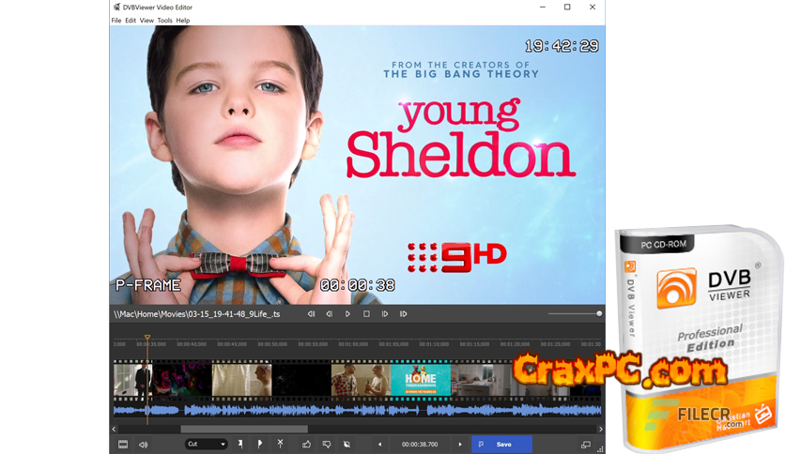Screen dimensions: 785x454
Task: Open the File menu
Action: (116, 21)
